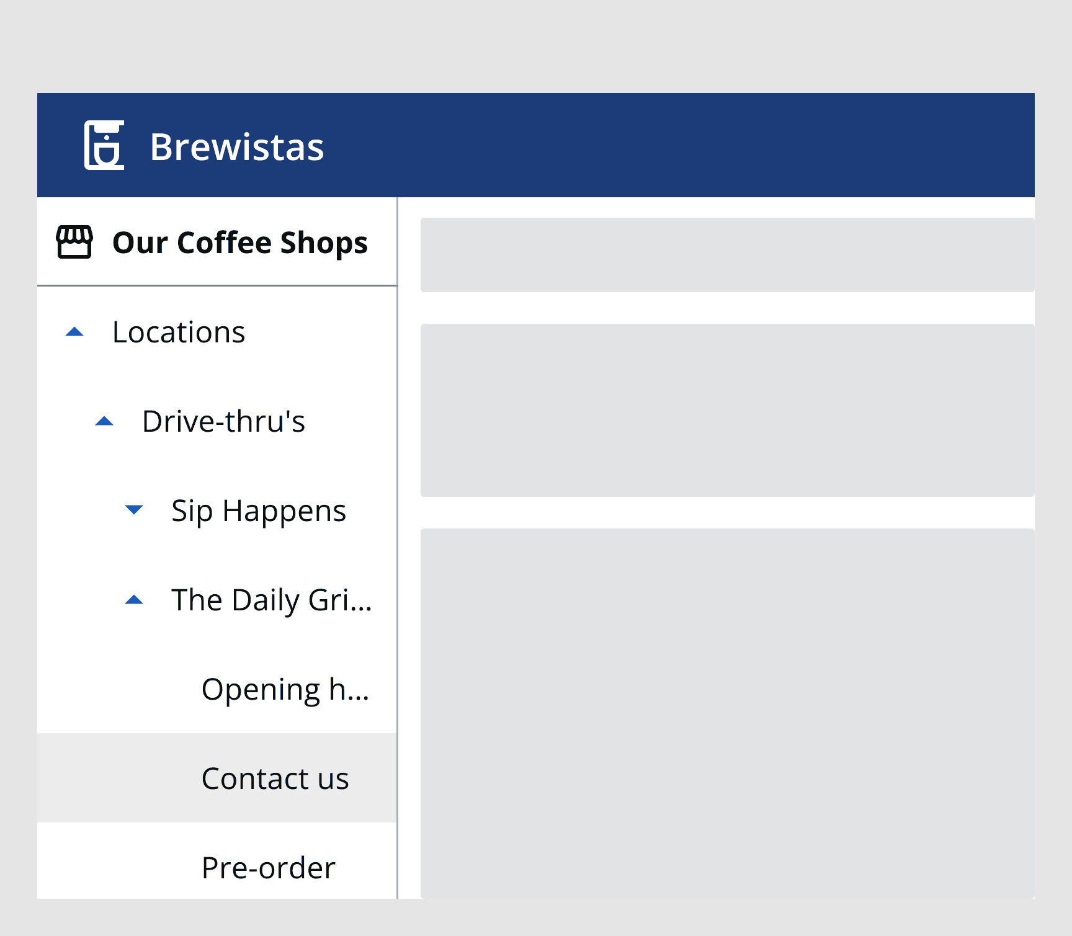This screenshot has height=936, width=1072.
Task: Open the Pre-order link
Action: click(x=268, y=868)
